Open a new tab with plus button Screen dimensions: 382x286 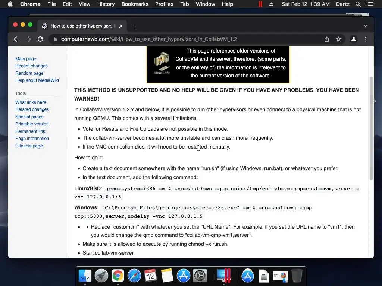click(x=135, y=26)
